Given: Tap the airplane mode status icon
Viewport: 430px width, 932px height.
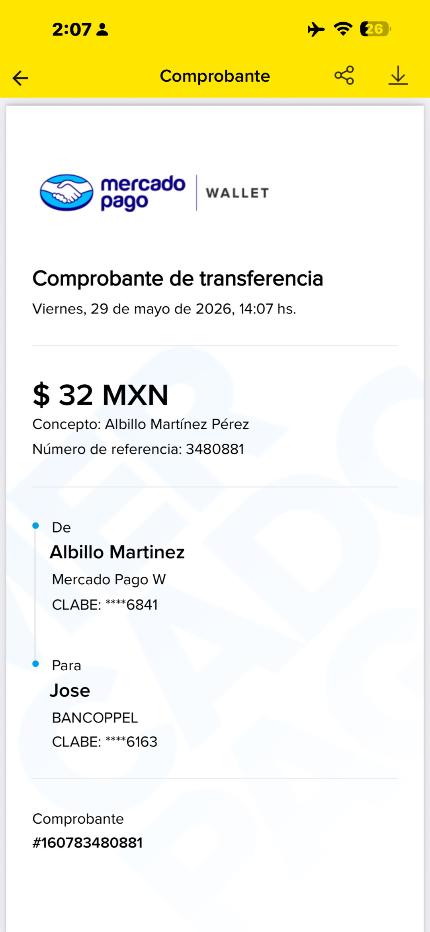Looking at the screenshot, I should [316, 29].
